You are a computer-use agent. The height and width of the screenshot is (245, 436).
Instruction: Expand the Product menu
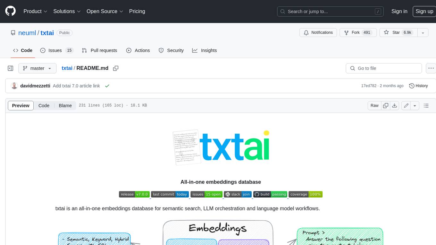(x=35, y=11)
